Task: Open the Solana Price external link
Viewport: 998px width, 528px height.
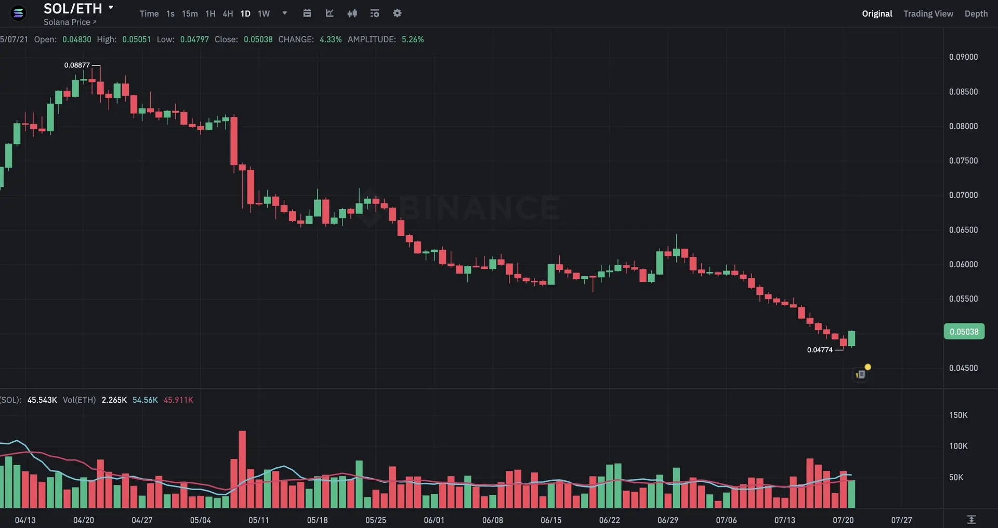Action: click(x=70, y=22)
